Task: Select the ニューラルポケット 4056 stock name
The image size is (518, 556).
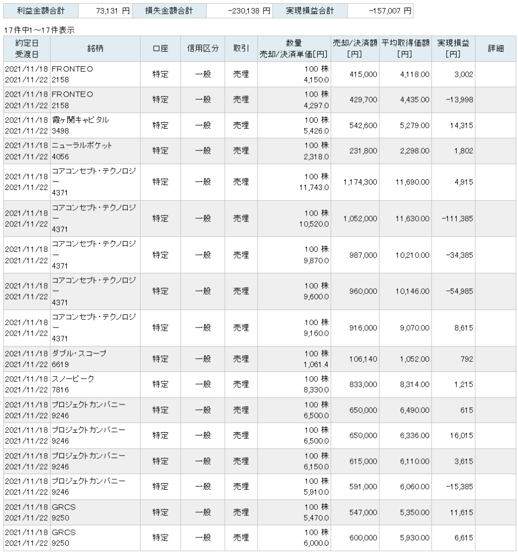Action: click(x=82, y=151)
